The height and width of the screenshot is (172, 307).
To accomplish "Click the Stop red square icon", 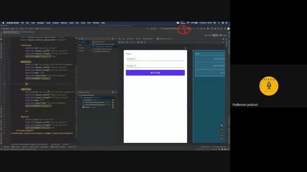I will [x=204, y=29].
